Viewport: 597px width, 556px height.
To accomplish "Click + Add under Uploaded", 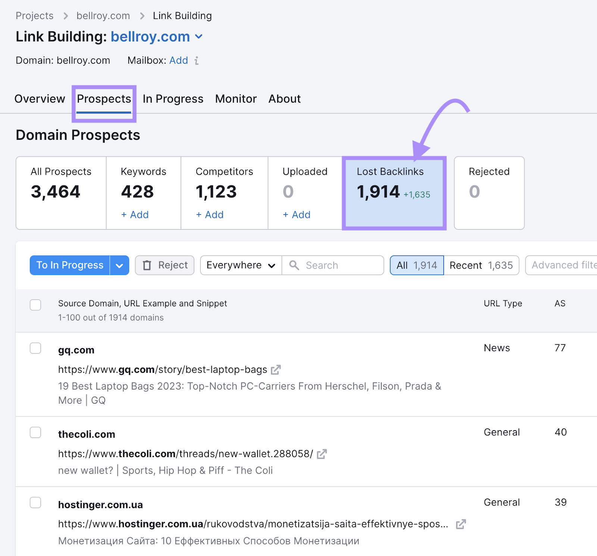I will pos(297,215).
